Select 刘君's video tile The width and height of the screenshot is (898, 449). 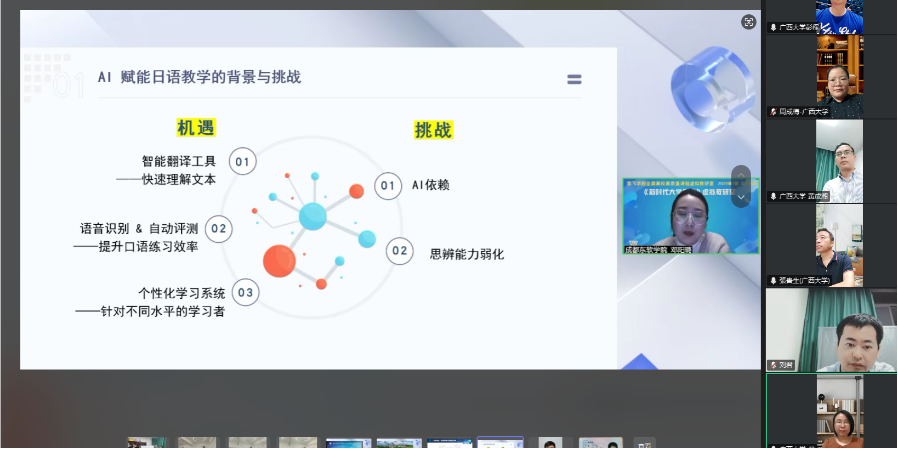(831, 330)
